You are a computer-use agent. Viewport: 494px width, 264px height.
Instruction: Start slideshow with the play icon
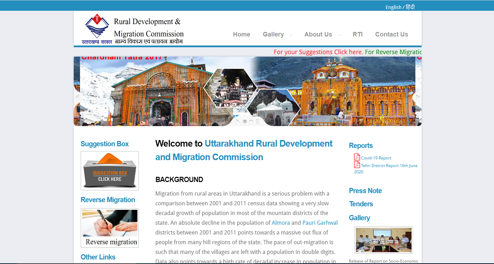pos(238,122)
